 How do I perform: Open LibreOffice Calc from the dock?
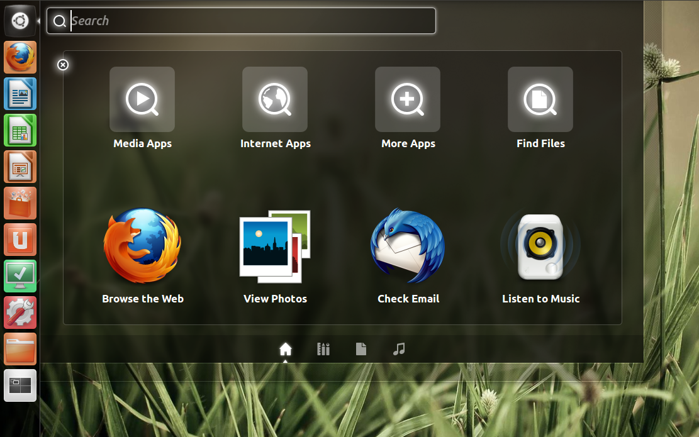[20, 130]
